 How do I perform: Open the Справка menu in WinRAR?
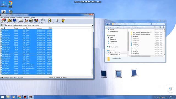tap(33, 17)
